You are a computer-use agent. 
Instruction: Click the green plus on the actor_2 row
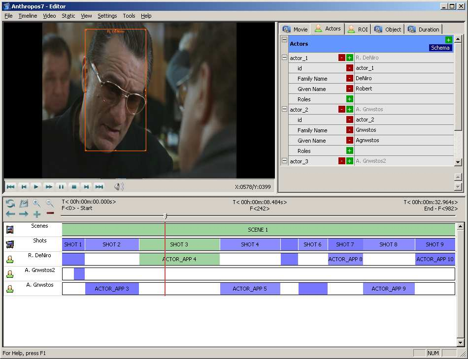click(x=349, y=109)
